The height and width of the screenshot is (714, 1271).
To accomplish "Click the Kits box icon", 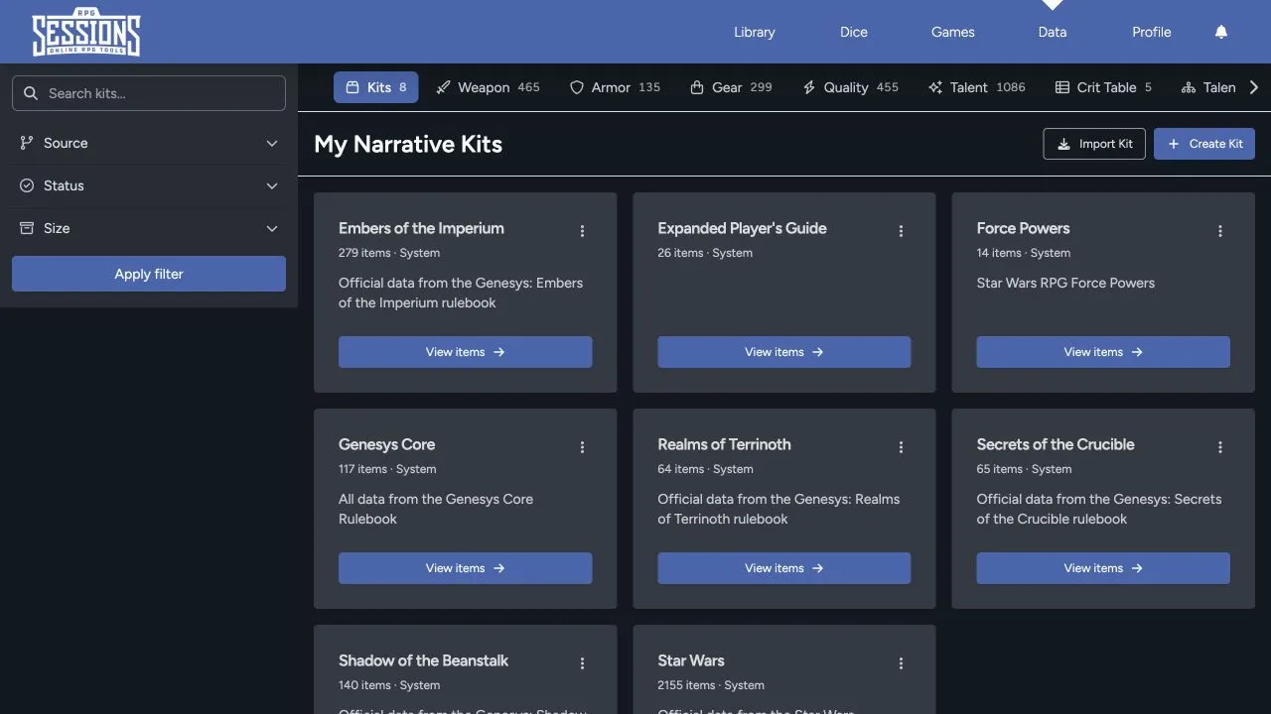I will 353,87.
